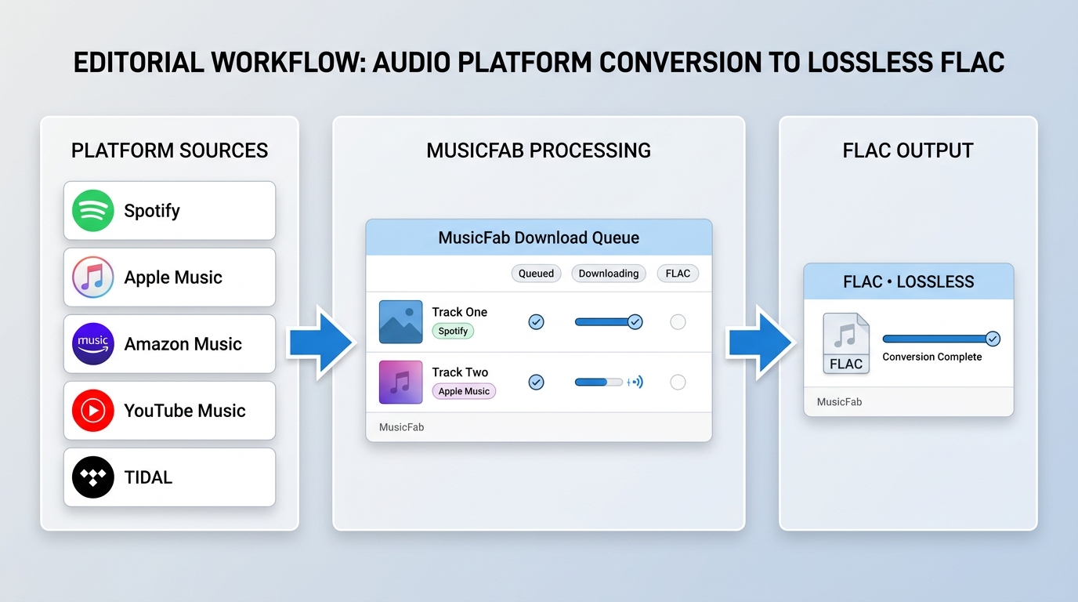Viewport: 1078px width, 602px height.
Task: Click the Apple Music logo icon
Action: click(93, 277)
